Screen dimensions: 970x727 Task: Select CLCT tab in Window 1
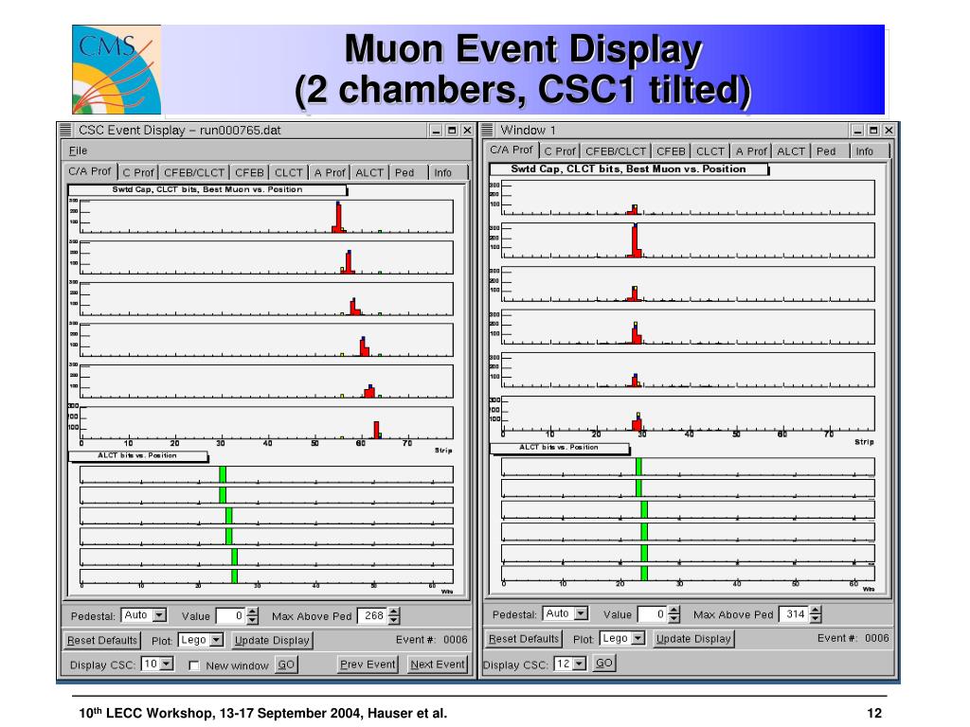point(710,151)
